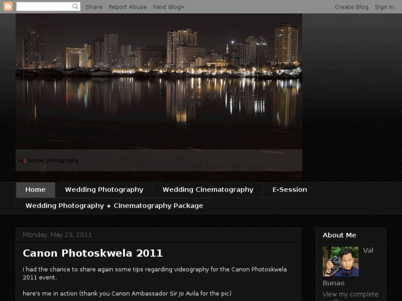
Task: Click the val bunao photography header title
Action: pyautogui.click(x=48, y=160)
